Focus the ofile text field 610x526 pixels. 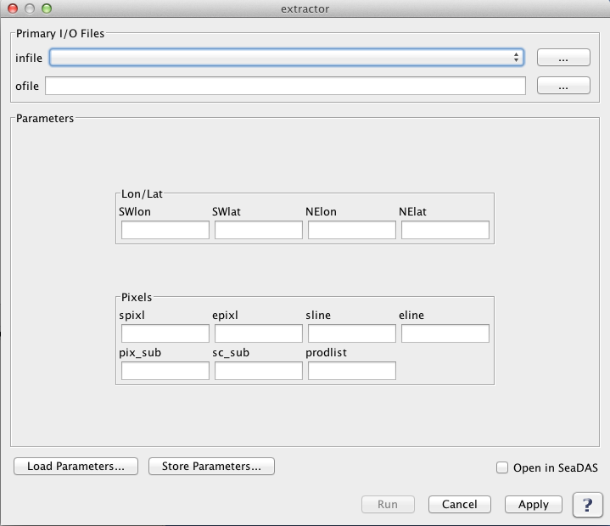285,86
